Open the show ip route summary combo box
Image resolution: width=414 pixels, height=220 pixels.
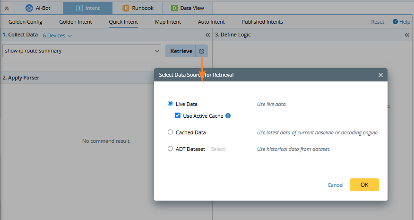[82, 51]
